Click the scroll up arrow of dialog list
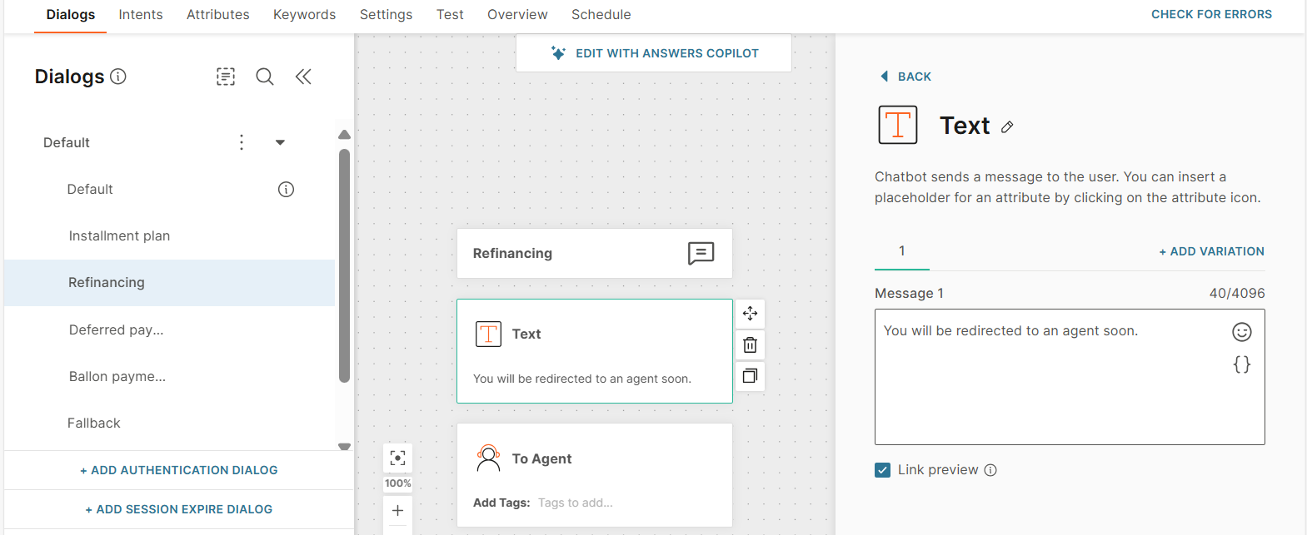This screenshot has height=535, width=1307. point(345,135)
